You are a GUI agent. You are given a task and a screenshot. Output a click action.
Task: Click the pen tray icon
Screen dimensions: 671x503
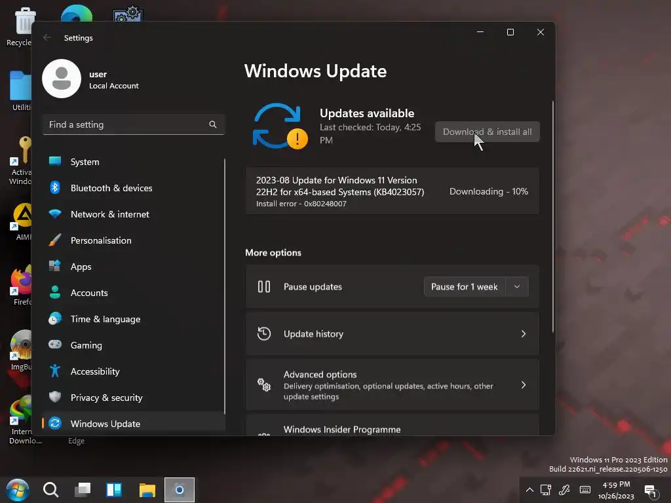[564, 490]
